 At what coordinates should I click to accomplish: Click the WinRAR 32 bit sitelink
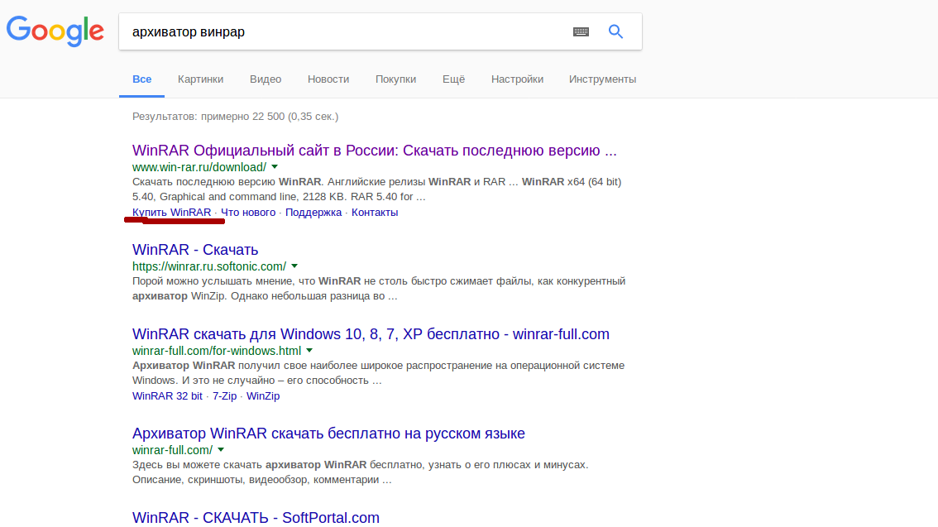click(167, 396)
